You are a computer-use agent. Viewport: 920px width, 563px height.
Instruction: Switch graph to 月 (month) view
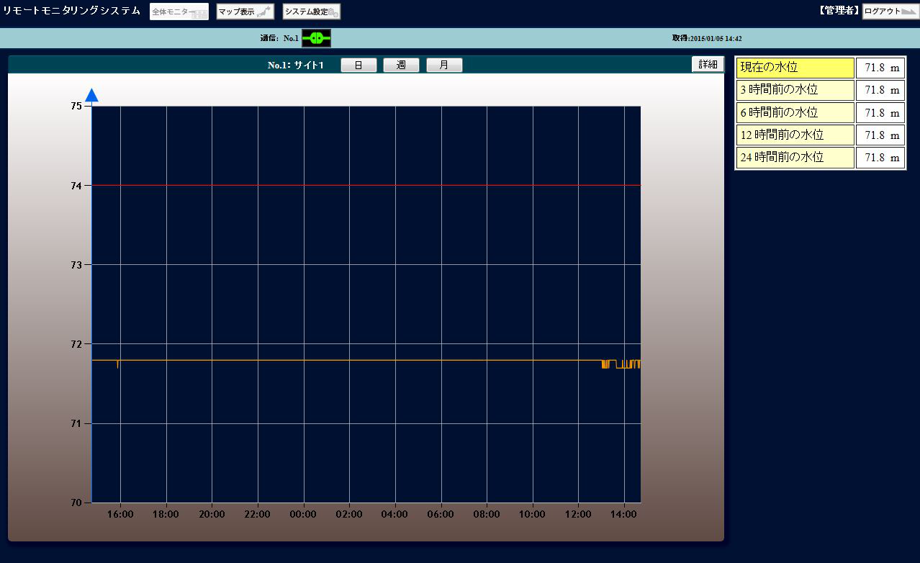click(x=444, y=66)
